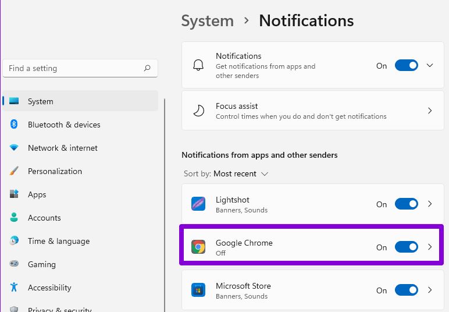Click the Privacy & security shield icon
This screenshot has width=449, height=312.
tap(14, 309)
